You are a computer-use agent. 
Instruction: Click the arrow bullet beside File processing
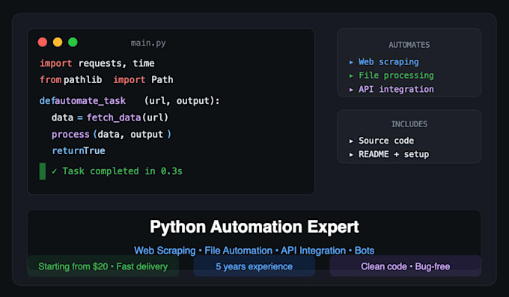[351, 76]
